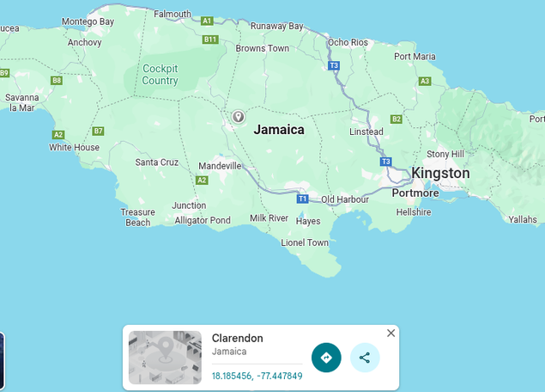This screenshot has width=545, height=392.
Task: Select the Mandeville town label
Action: pos(220,166)
